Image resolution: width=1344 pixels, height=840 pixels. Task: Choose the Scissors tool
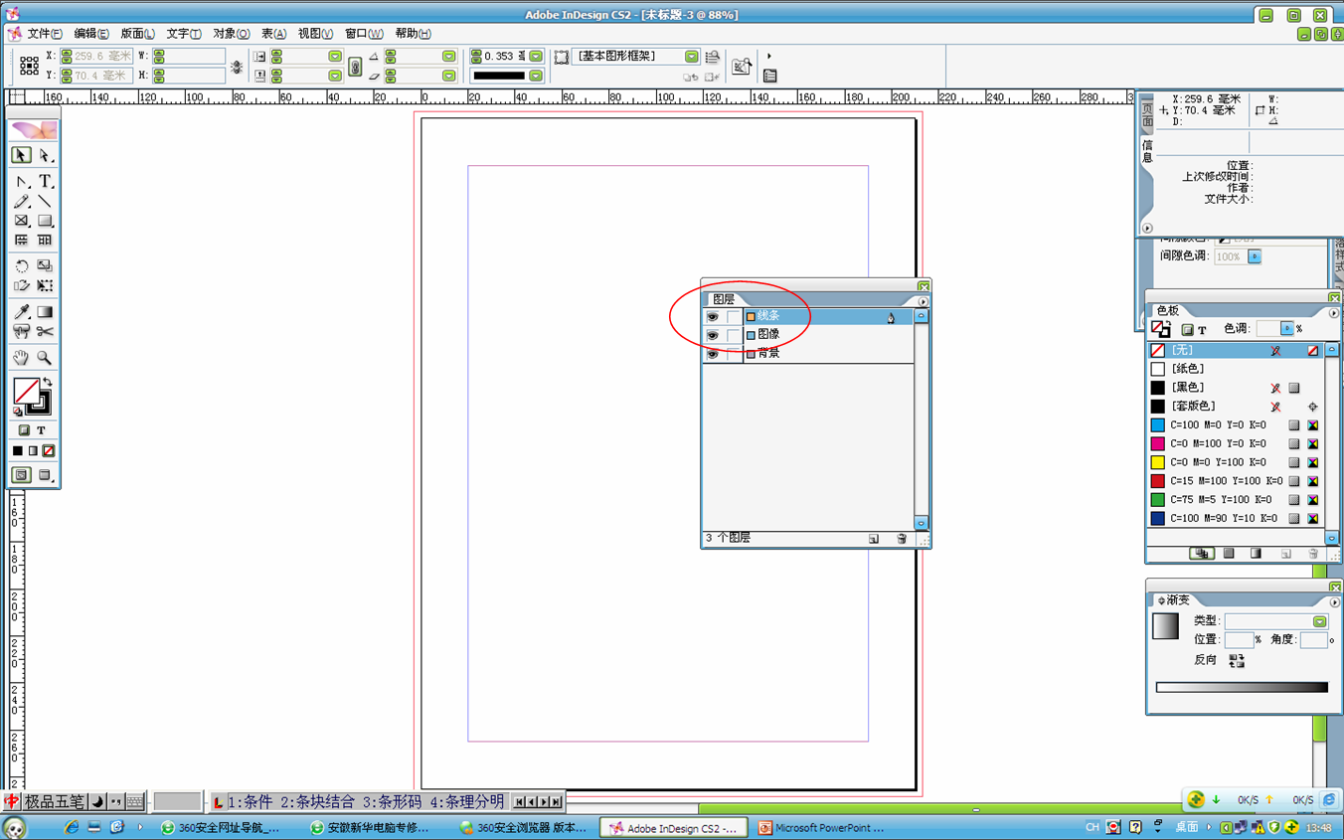click(x=45, y=332)
